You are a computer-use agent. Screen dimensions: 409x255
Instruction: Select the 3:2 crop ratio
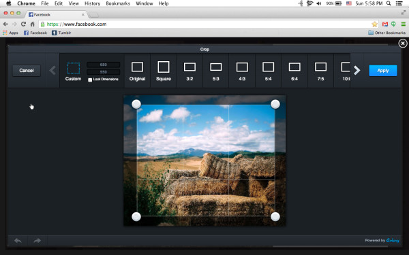point(190,71)
